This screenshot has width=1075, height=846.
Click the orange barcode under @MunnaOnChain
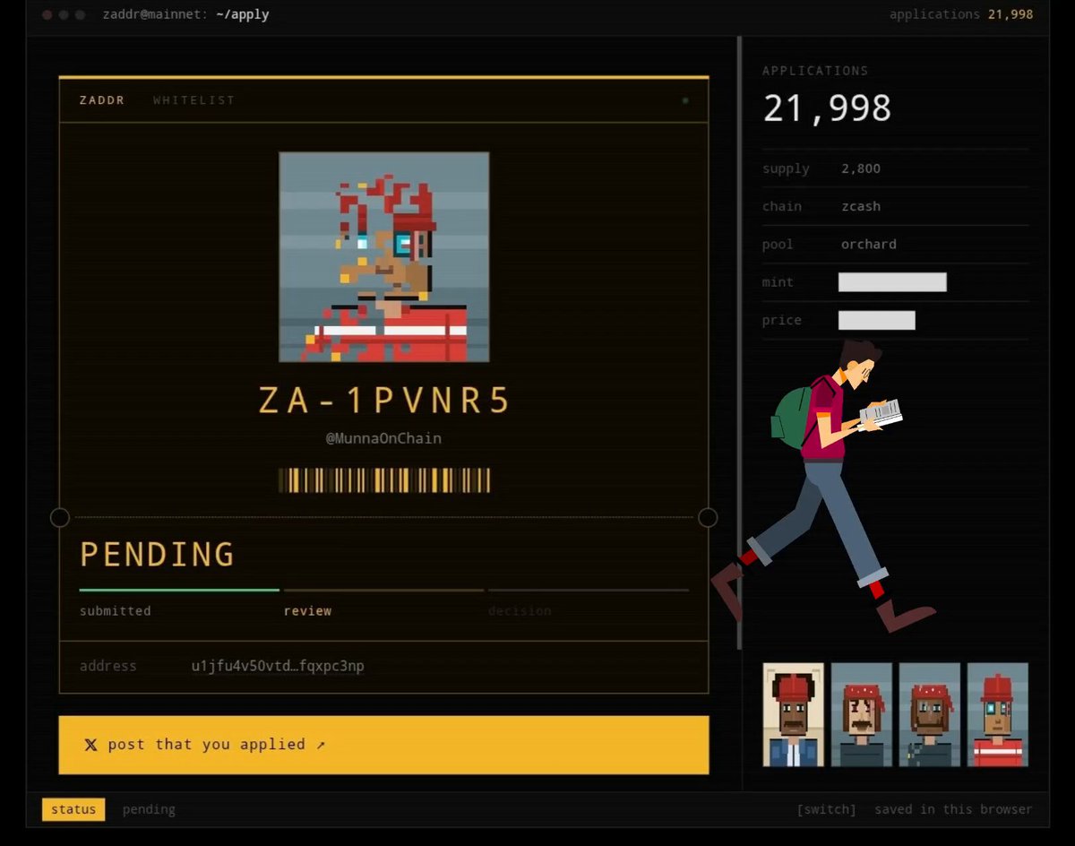(x=384, y=480)
